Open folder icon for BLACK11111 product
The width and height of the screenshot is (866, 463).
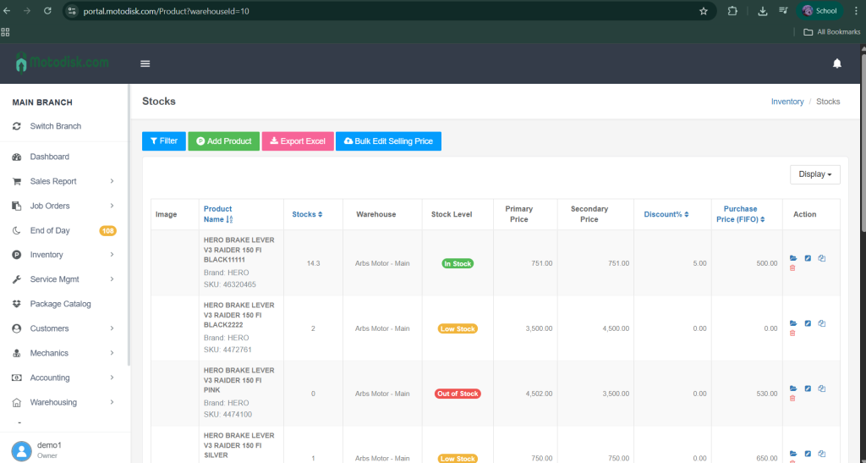(792, 258)
